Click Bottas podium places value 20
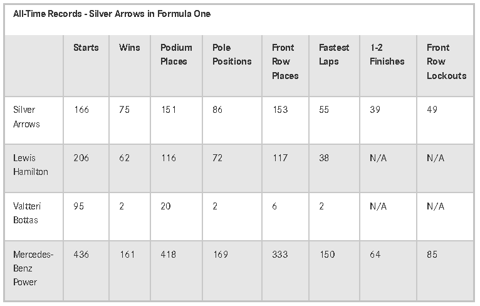The height and width of the screenshot is (306, 480). coord(165,206)
